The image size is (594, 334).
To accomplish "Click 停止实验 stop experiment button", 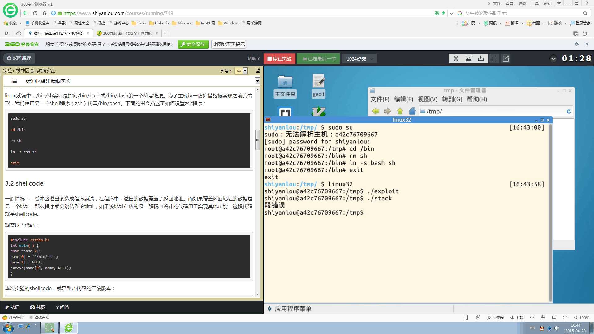I will pyautogui.click(x=279, y=58).
